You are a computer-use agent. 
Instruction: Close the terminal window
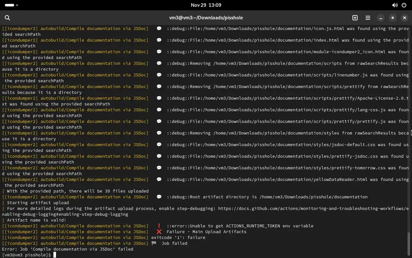405,18
